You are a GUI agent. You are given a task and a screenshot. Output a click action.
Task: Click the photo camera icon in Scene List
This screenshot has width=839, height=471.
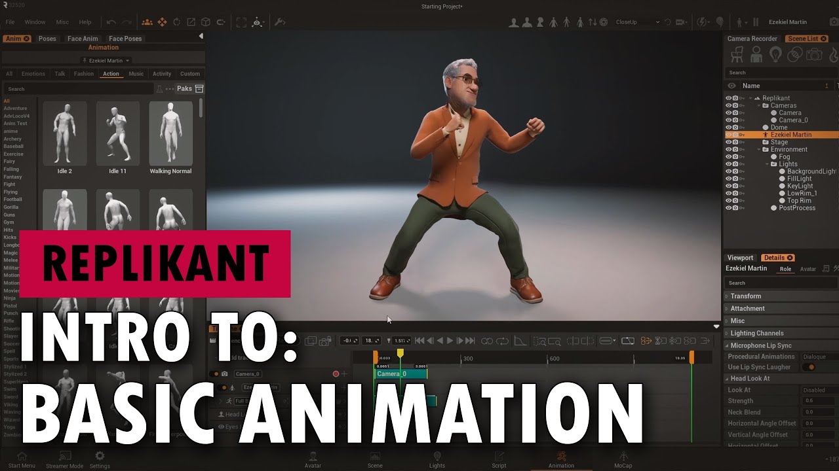point(814,55)
